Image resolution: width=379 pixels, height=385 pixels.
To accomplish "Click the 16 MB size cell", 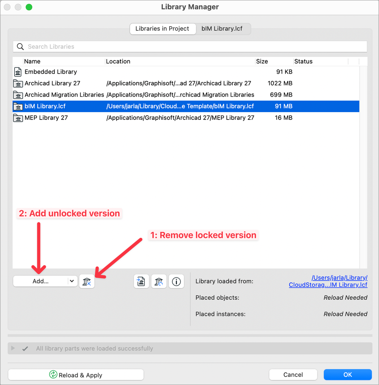I will click(284, 118).
